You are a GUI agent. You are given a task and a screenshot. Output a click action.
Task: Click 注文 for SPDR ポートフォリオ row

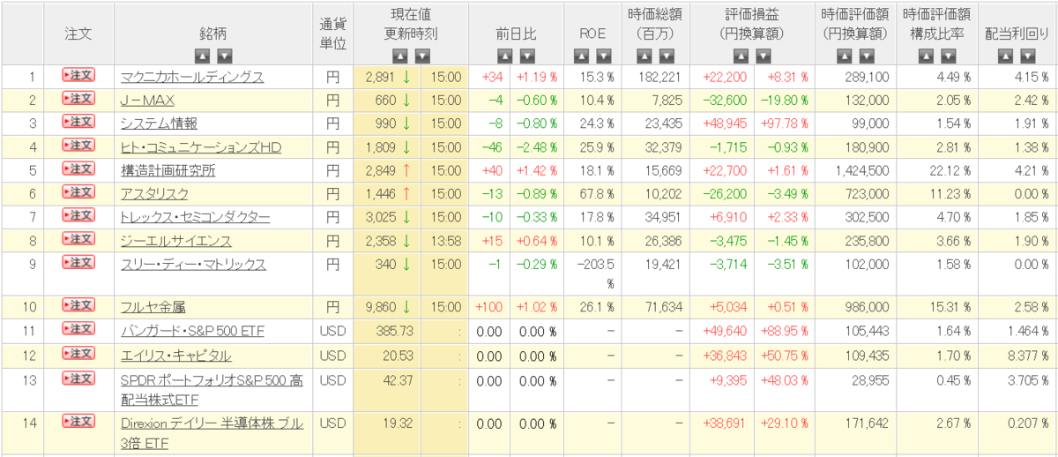tap(78, 378)
